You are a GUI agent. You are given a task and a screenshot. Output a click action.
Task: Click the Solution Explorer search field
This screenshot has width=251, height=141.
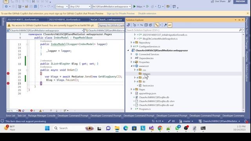182,30
